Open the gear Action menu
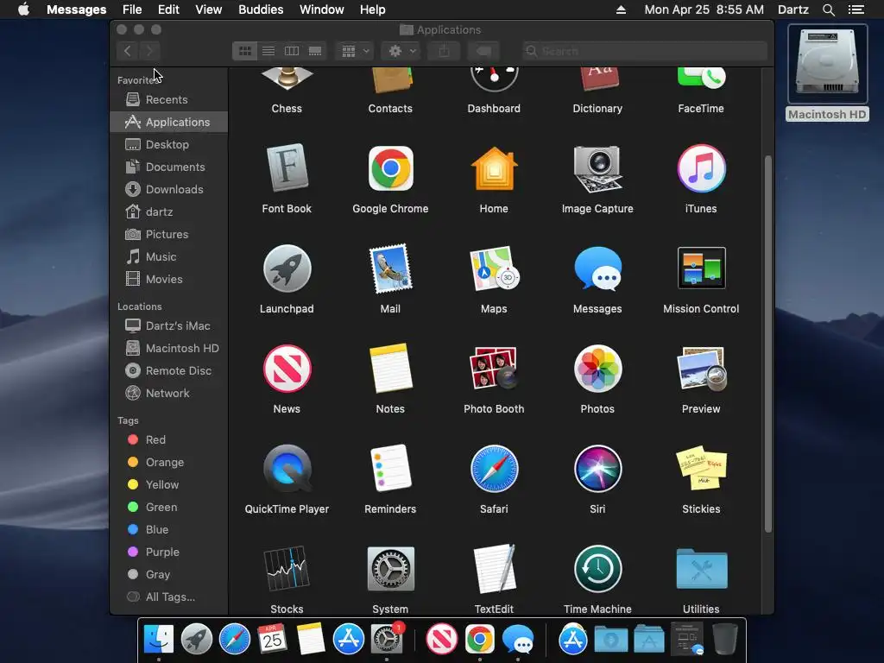The height and width of the screenshot is (663, 884). (402, 51)
